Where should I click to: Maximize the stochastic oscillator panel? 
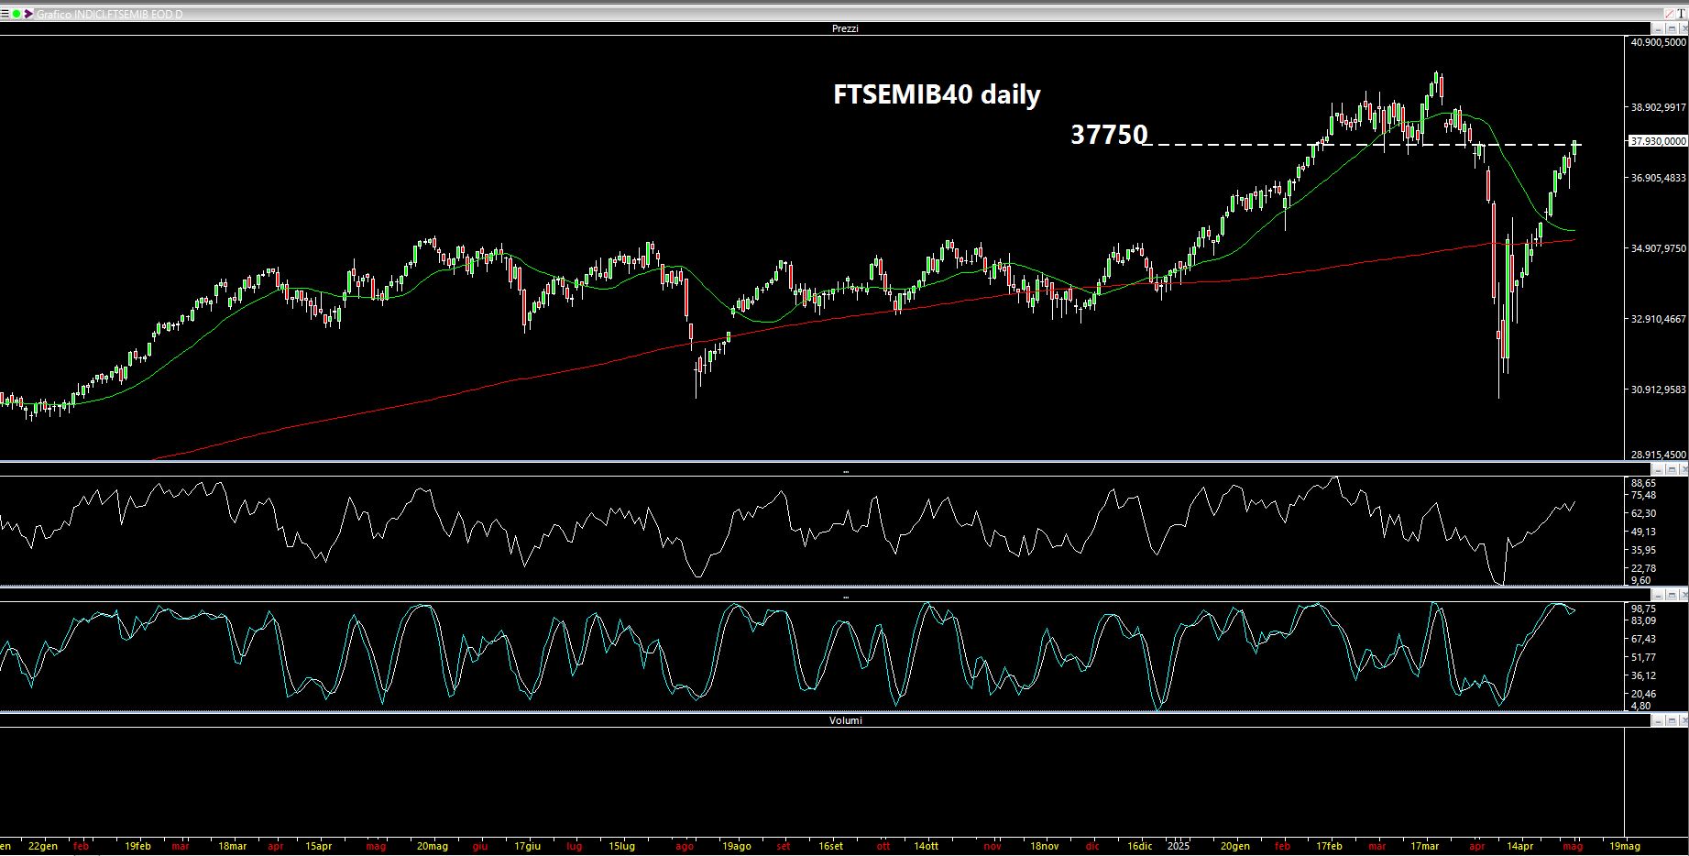pos(1672,596)
